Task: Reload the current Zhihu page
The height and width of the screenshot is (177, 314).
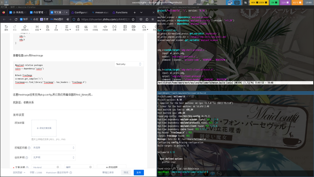Action: tap(16, 19)
